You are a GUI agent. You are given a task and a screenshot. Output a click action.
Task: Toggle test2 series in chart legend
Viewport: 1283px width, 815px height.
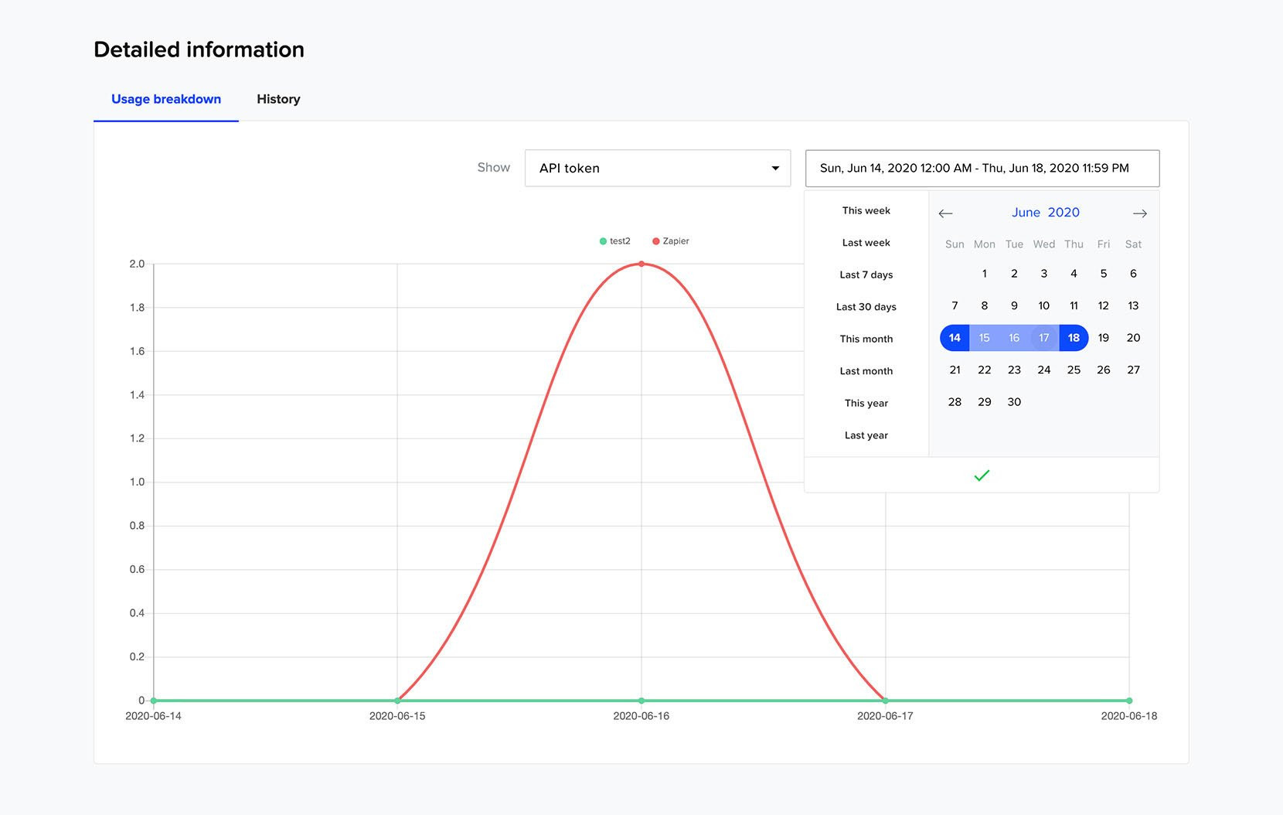coord(615,241)
